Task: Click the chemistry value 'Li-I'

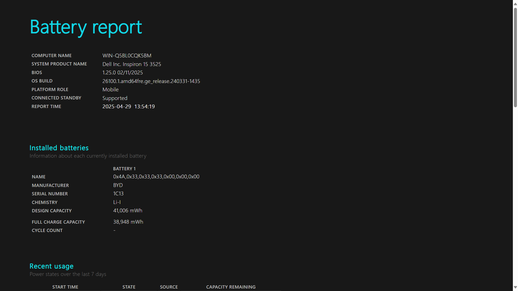Action: pyautogui.click(x=117, y=202)
